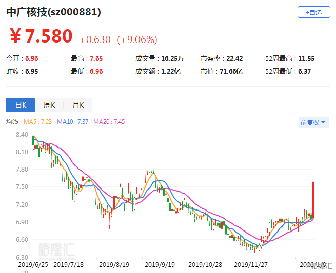Screen dimensions: 336x273
Task: Click the 52周最高 value 11.55
Action: [x=306, y=59]
